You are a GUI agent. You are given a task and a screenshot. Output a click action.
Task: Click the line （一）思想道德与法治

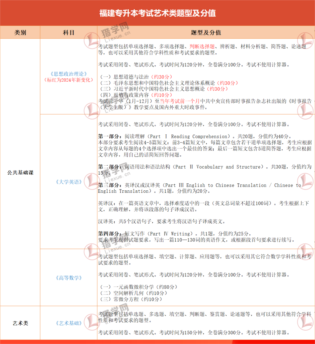pyautogui.click(x=136, y=77)
